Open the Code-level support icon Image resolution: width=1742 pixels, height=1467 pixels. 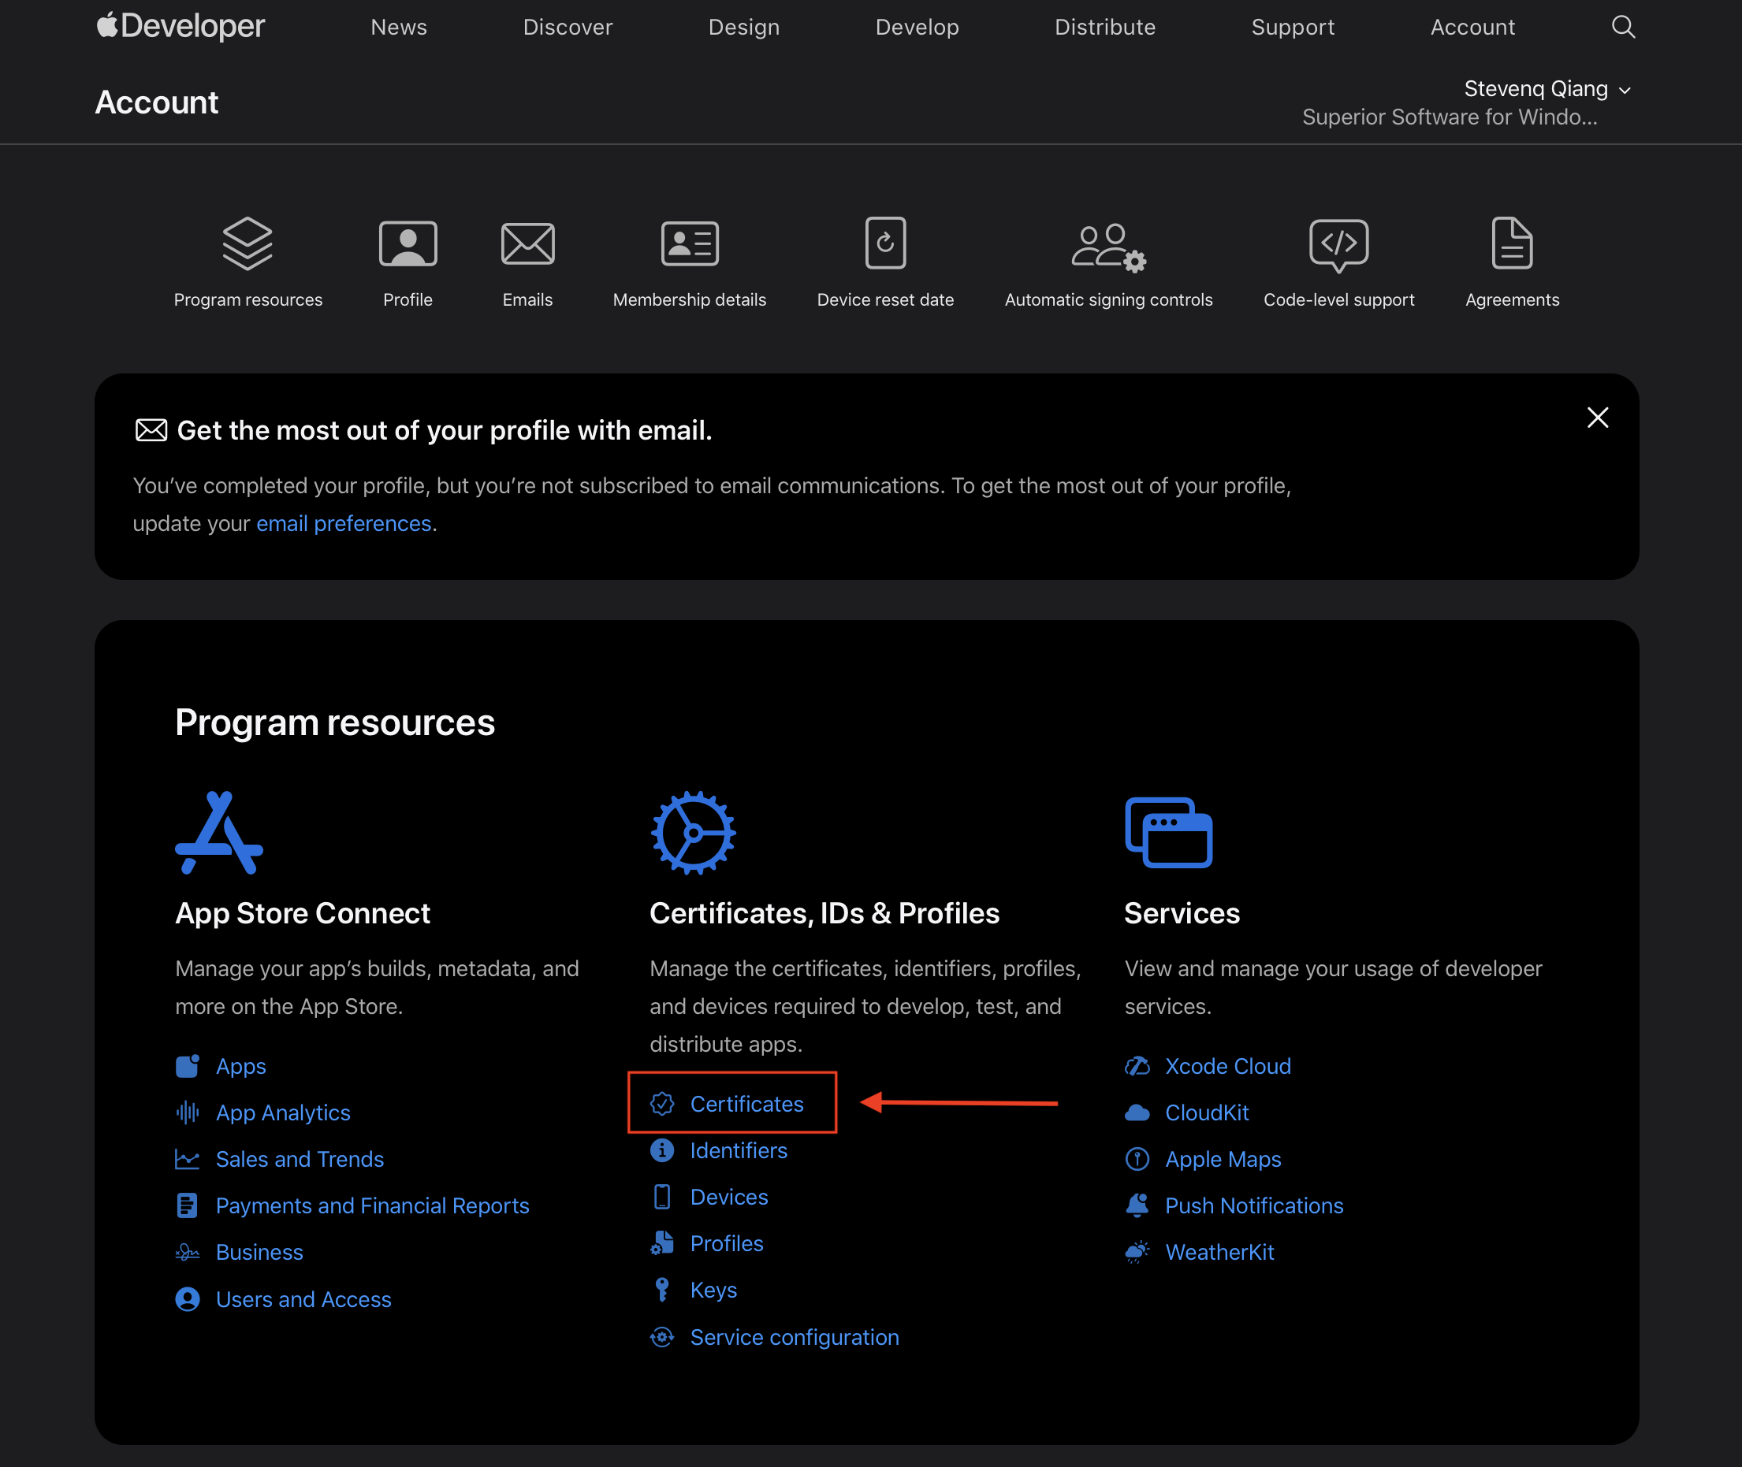click(x=1338, y=246)
